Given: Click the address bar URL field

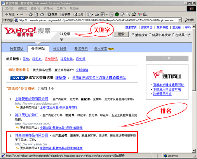Looking at the screenshot, I should (98, 20).
